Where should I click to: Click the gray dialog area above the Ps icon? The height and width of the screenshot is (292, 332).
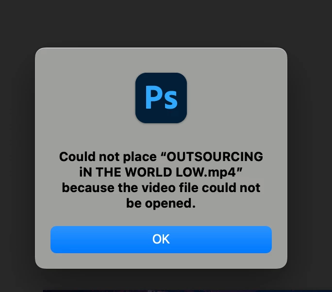[x=161, y=60]
